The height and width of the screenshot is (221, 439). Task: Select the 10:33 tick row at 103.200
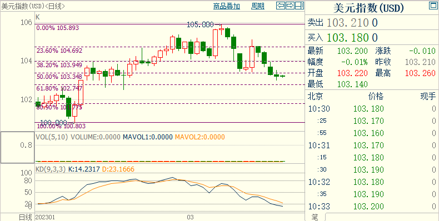372,207
